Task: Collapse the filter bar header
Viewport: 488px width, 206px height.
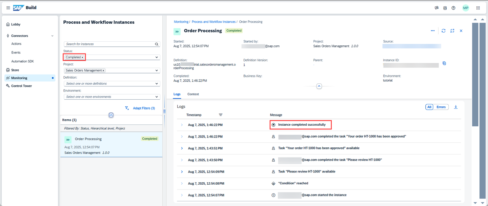Action: (111, 115)
